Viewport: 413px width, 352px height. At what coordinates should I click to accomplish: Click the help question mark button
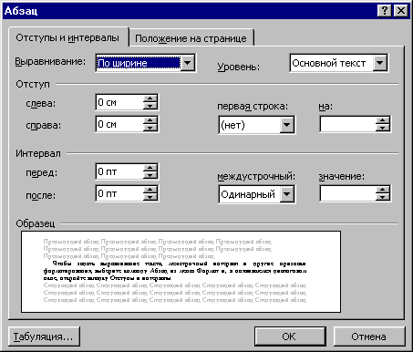(x=385, y=11)
